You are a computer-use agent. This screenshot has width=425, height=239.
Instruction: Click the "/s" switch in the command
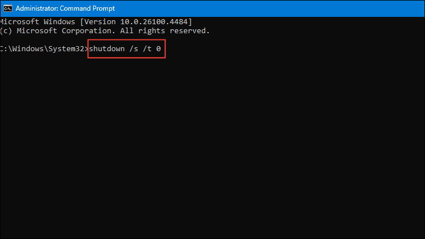coord(134,49)
